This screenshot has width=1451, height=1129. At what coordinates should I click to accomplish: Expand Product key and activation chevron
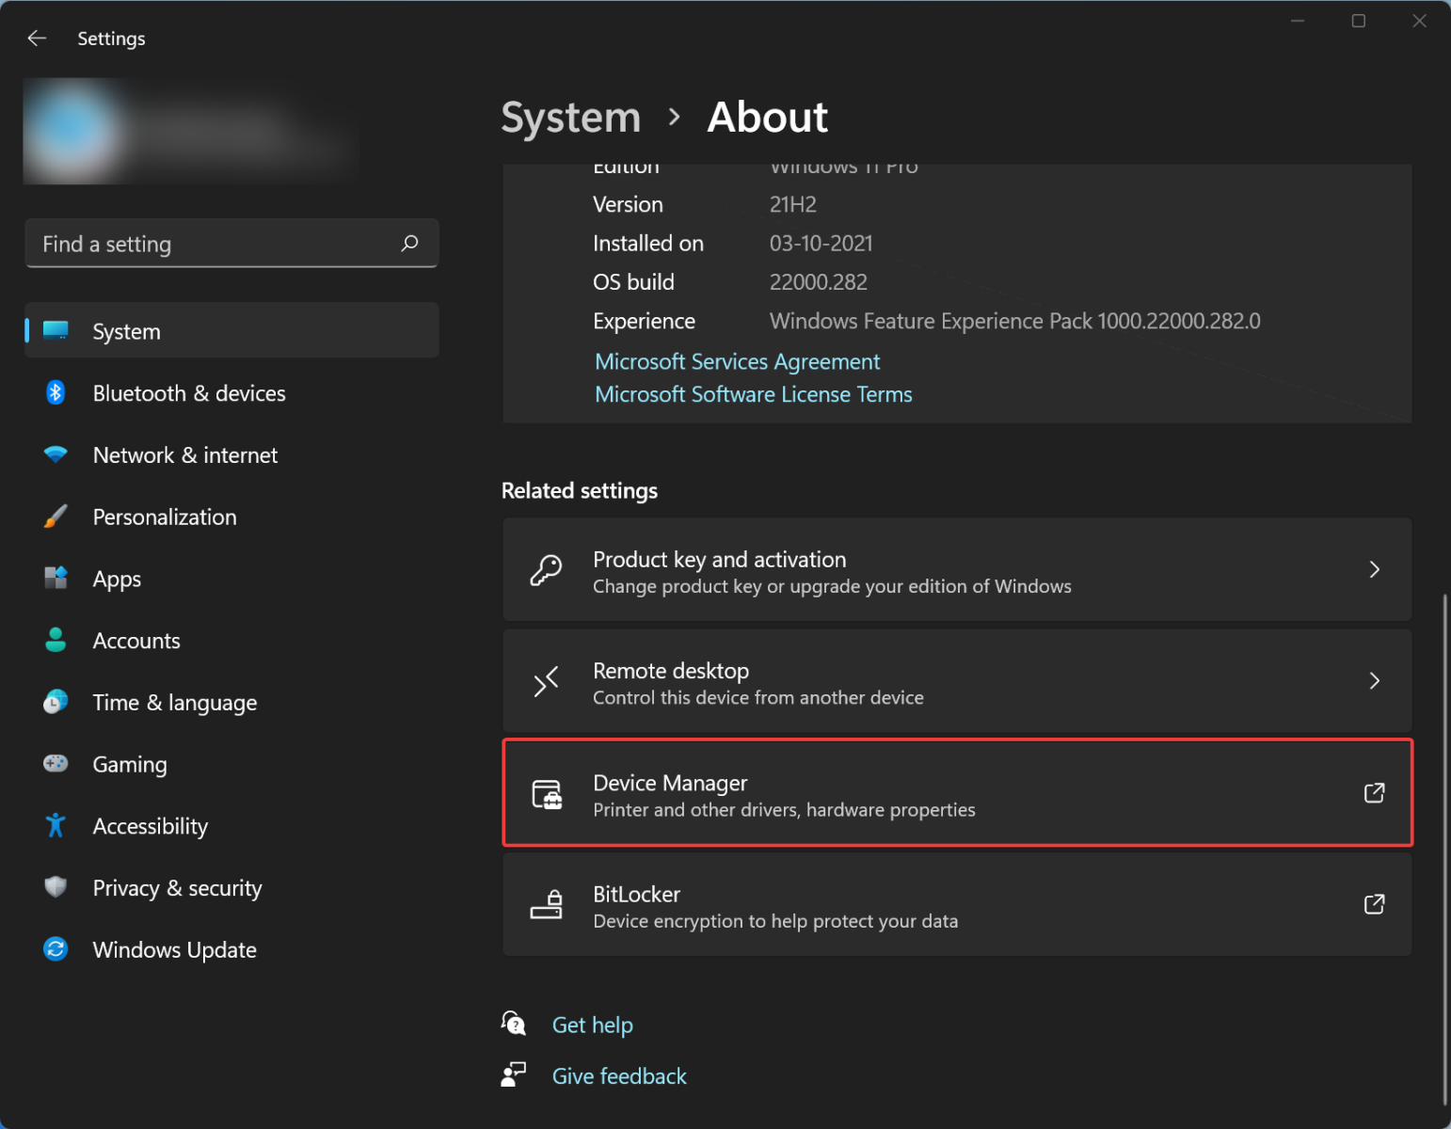tap(1374, 569)
